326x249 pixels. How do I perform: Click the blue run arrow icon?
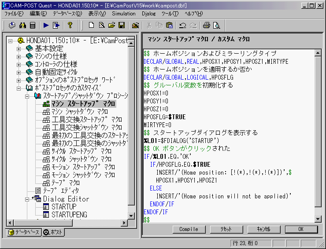point(46,26)
